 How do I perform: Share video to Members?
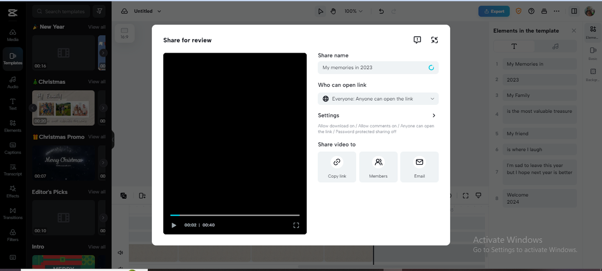378,167
